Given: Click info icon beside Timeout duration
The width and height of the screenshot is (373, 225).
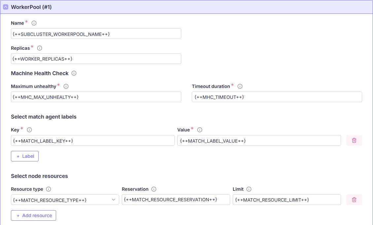Looking at the screenshot, I should tap(240, 86).
